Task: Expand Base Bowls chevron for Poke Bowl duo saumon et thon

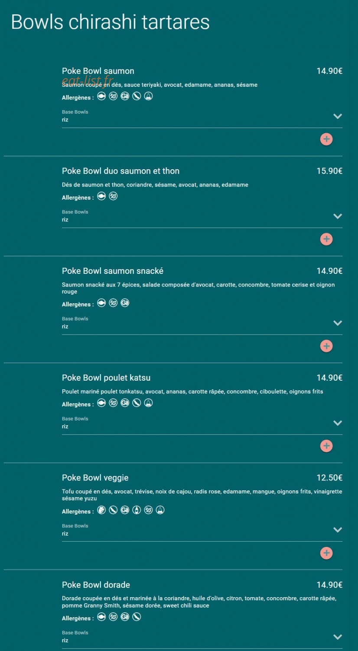Action: [x=338, y=216]
